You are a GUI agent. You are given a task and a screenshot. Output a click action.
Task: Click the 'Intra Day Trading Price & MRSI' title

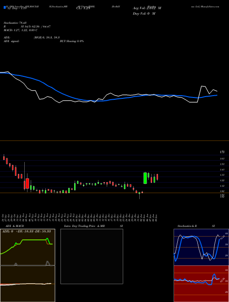(x=93, y=226)
